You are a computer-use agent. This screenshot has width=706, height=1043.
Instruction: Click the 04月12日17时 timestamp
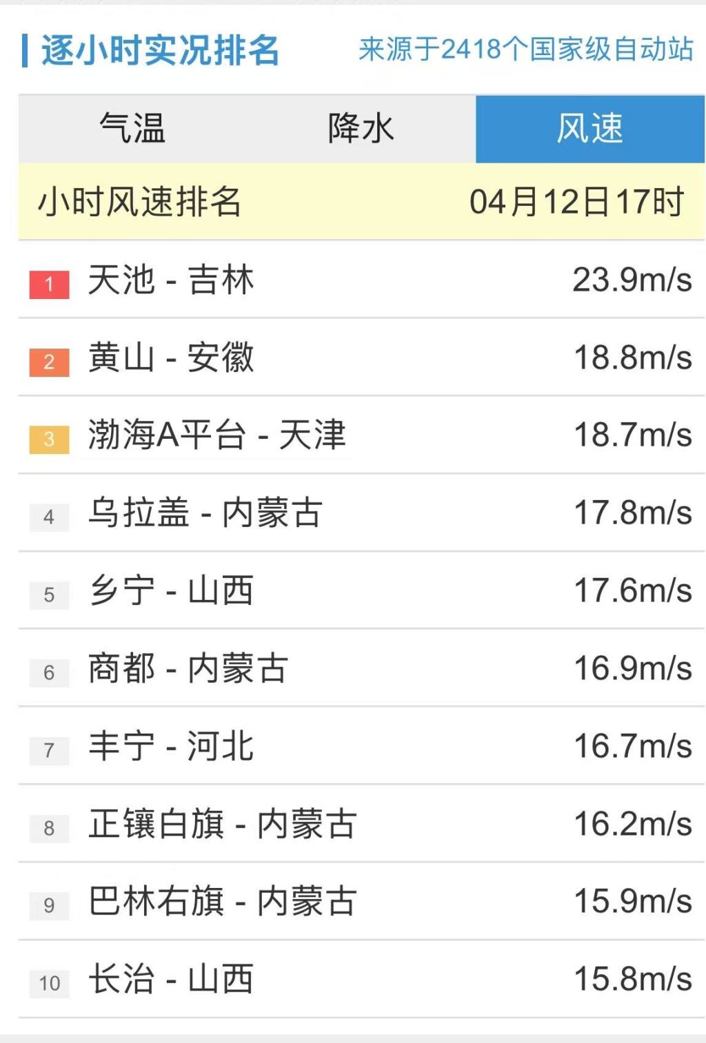[x=576, y=203]
